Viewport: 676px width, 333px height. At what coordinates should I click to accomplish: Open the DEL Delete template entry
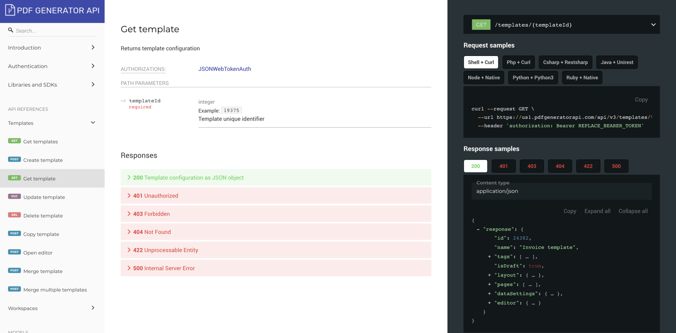tap(52, 216)
